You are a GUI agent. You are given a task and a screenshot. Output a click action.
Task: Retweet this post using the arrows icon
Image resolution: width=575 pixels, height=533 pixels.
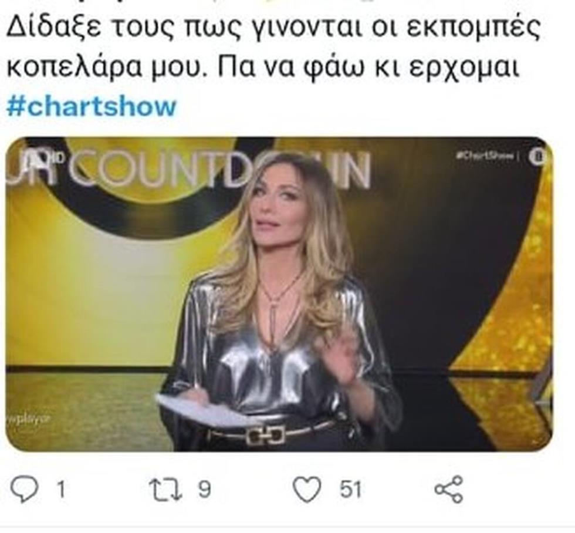pos(166,490)
